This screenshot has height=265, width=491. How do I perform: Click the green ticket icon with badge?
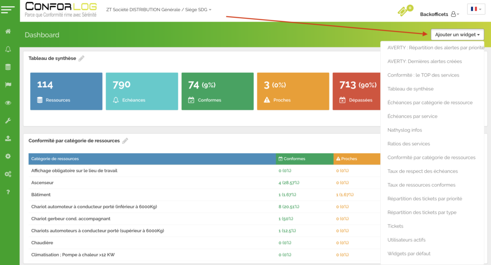[x=404, y=11]
